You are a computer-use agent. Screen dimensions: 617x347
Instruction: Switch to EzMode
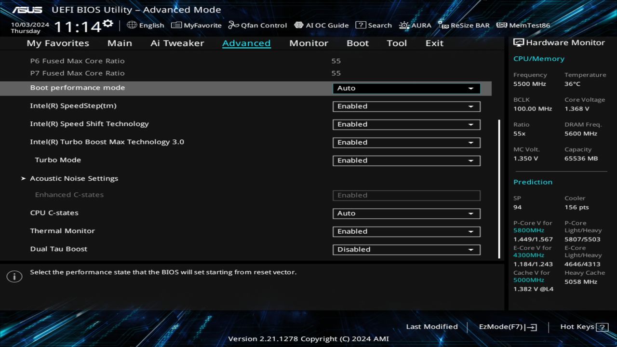(507, 326)
